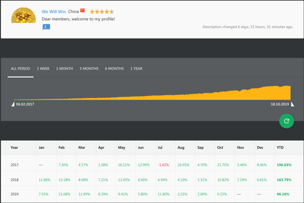Select the 3 MONTHS period tab

89,68
